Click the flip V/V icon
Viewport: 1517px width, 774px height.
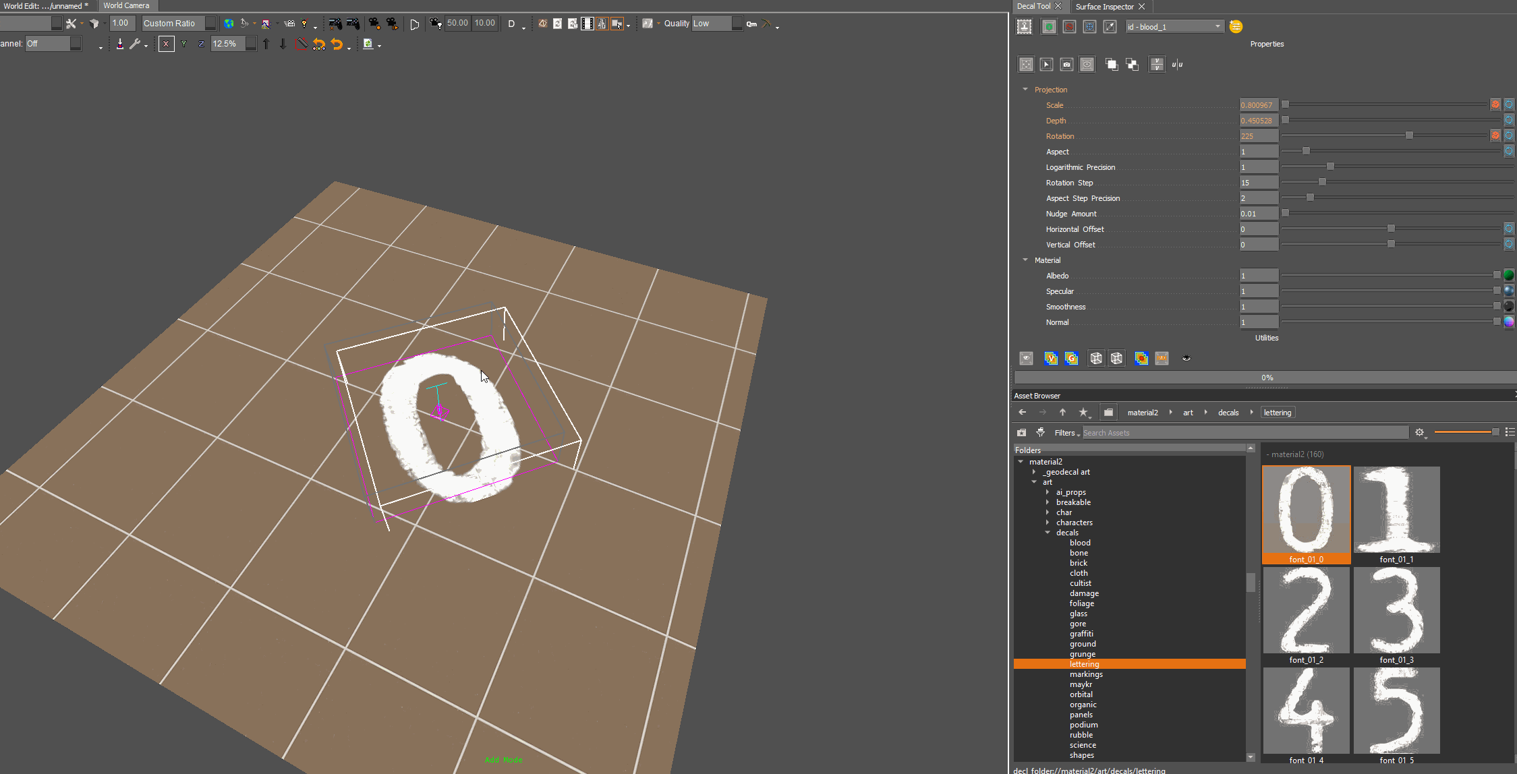tap(1157, 65)
